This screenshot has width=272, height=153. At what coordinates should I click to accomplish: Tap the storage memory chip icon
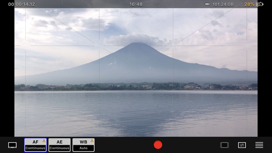click(x=207, y=4)
